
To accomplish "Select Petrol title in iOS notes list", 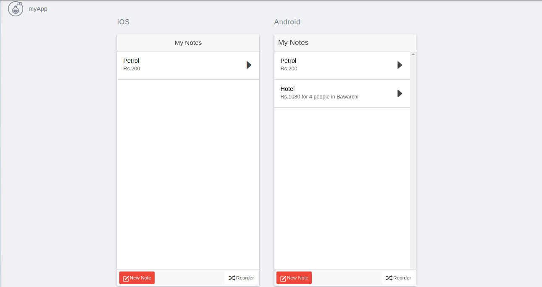I will pos(131,61).
